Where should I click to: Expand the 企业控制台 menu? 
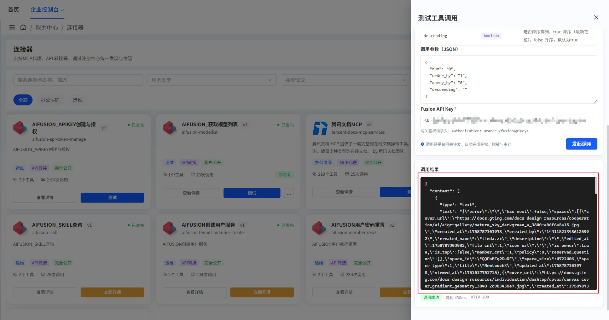[47, 10]
